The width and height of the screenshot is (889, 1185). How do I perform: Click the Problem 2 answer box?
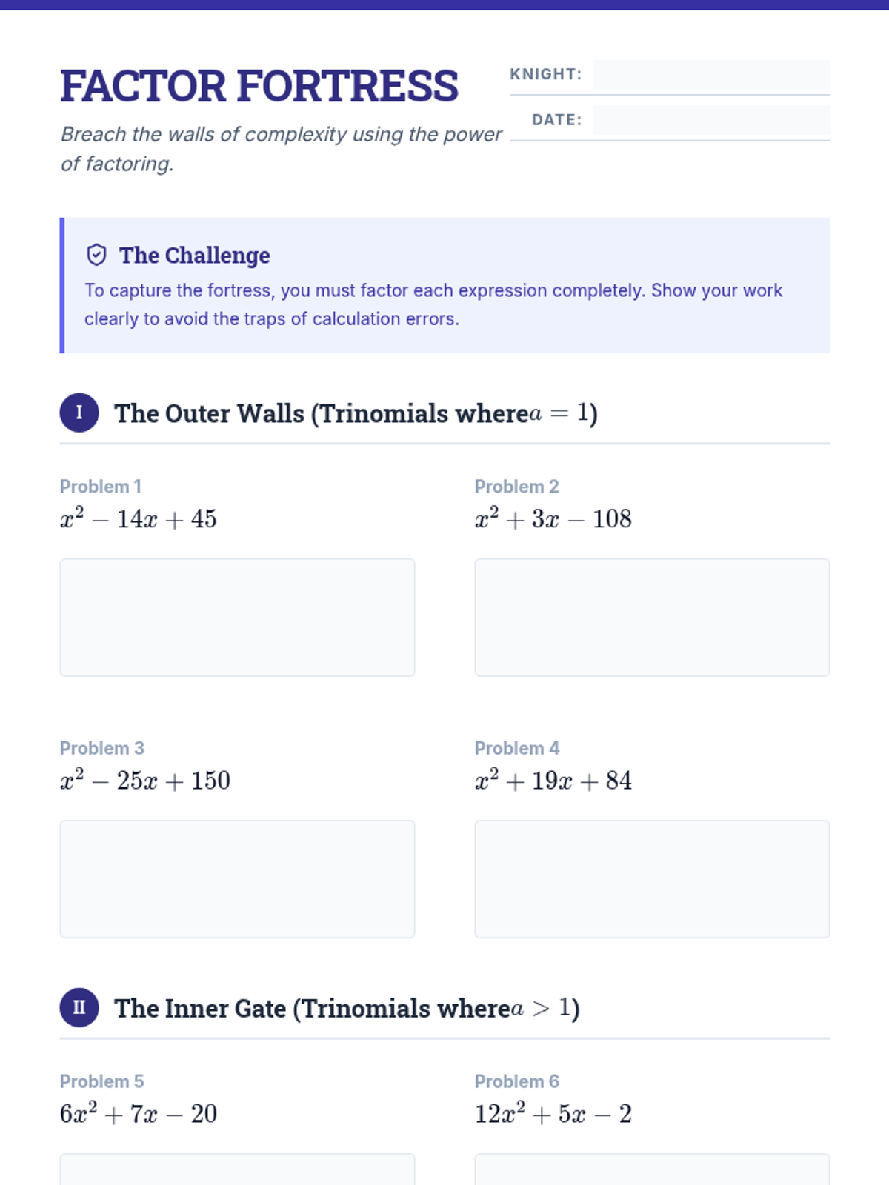coord(652,617)
